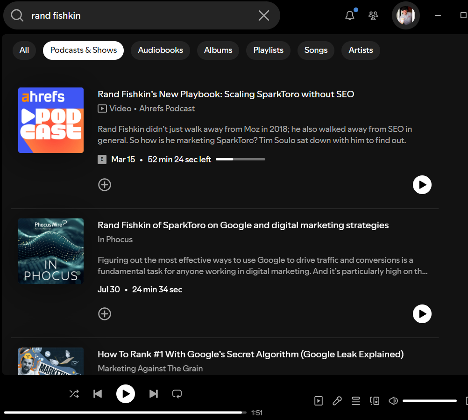Image resolution: width=468 pixels, height=420 pixels.
Task: Mute audio with the speaker icon
Action: pyautogui.click(x=393, y=401)
